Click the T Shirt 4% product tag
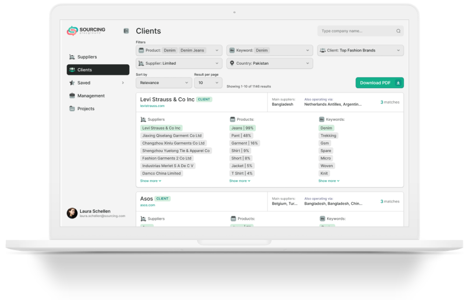 [242, 174]
